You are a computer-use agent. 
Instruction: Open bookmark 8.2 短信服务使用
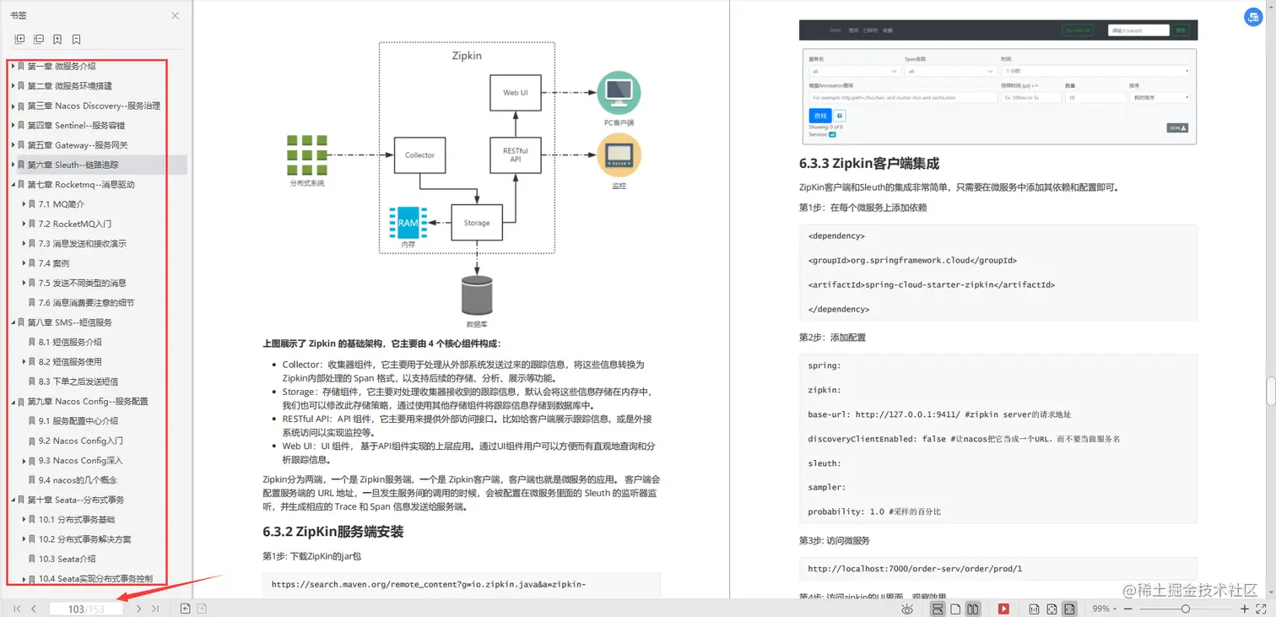(x=70, y=361)
